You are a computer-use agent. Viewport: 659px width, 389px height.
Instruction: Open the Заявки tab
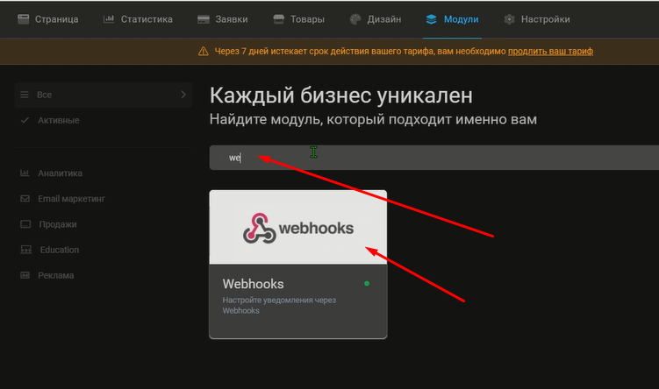coord(226,19)
